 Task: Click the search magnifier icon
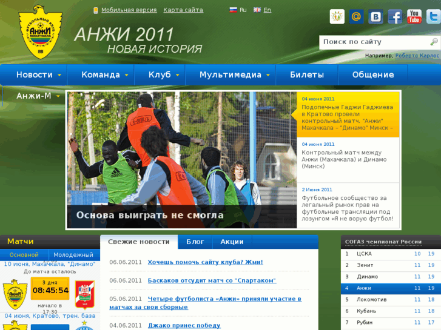(x=434, y=42)
